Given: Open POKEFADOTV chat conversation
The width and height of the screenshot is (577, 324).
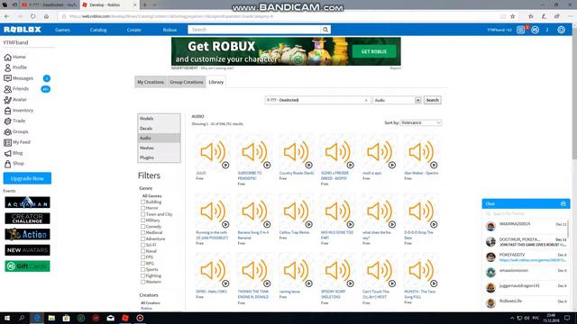Looking at the screenshot, I should 526,257.
